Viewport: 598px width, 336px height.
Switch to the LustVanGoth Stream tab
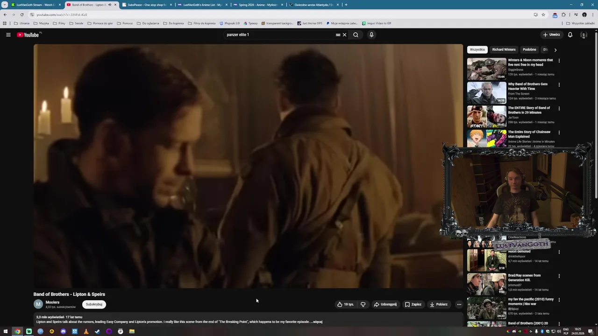coord(36,5)
